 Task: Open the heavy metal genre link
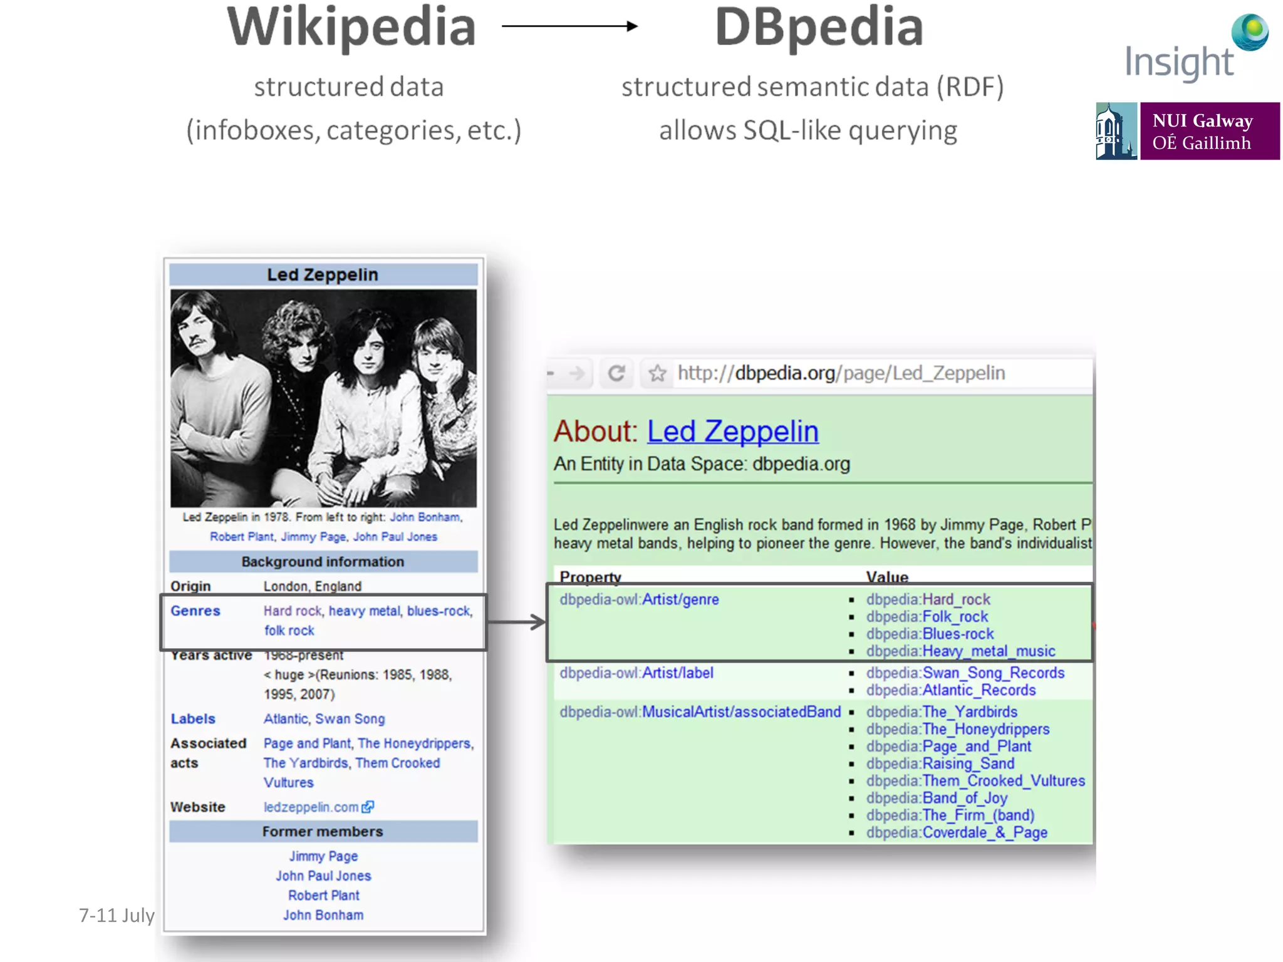tap(364, 611)
